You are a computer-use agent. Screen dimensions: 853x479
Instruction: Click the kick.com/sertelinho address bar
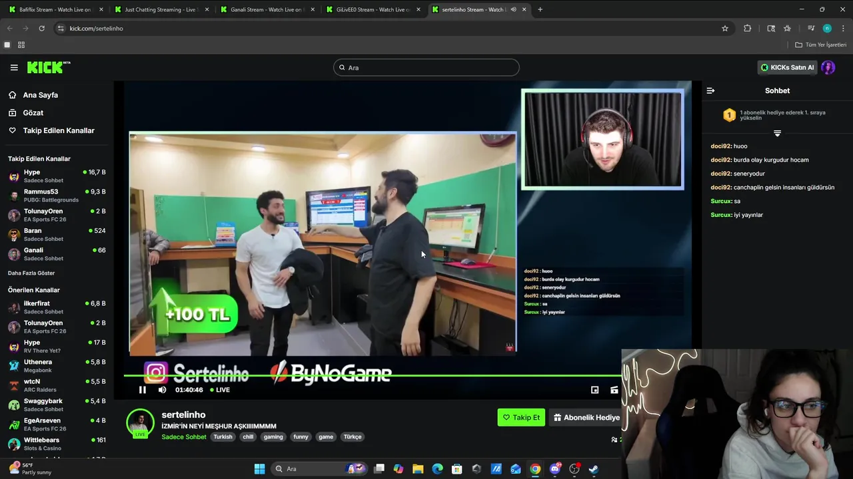click(x=387, y=28)
